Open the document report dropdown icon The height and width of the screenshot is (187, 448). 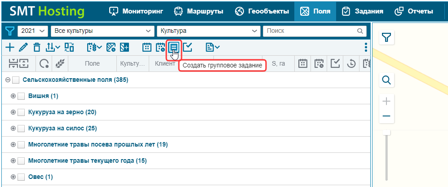coord(213,47)
